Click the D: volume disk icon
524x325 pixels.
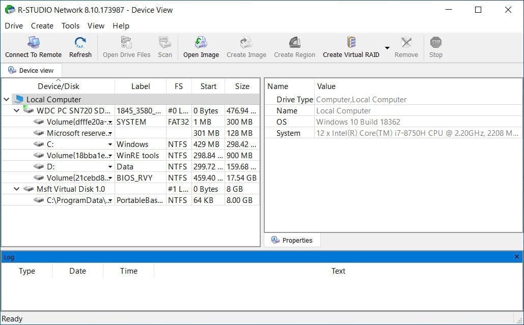click(x=39, y=166)
